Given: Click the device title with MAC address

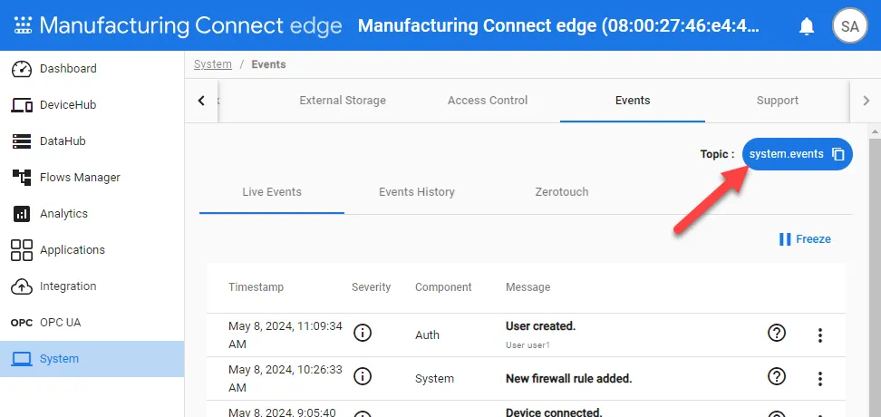Looking at the screenshot, I should [559, 26].
